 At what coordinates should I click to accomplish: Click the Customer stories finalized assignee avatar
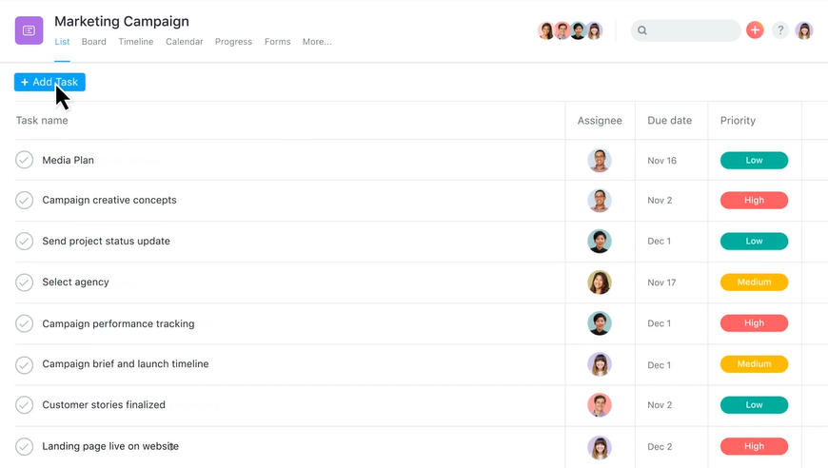pyautogui.click(x=599, y=405)
